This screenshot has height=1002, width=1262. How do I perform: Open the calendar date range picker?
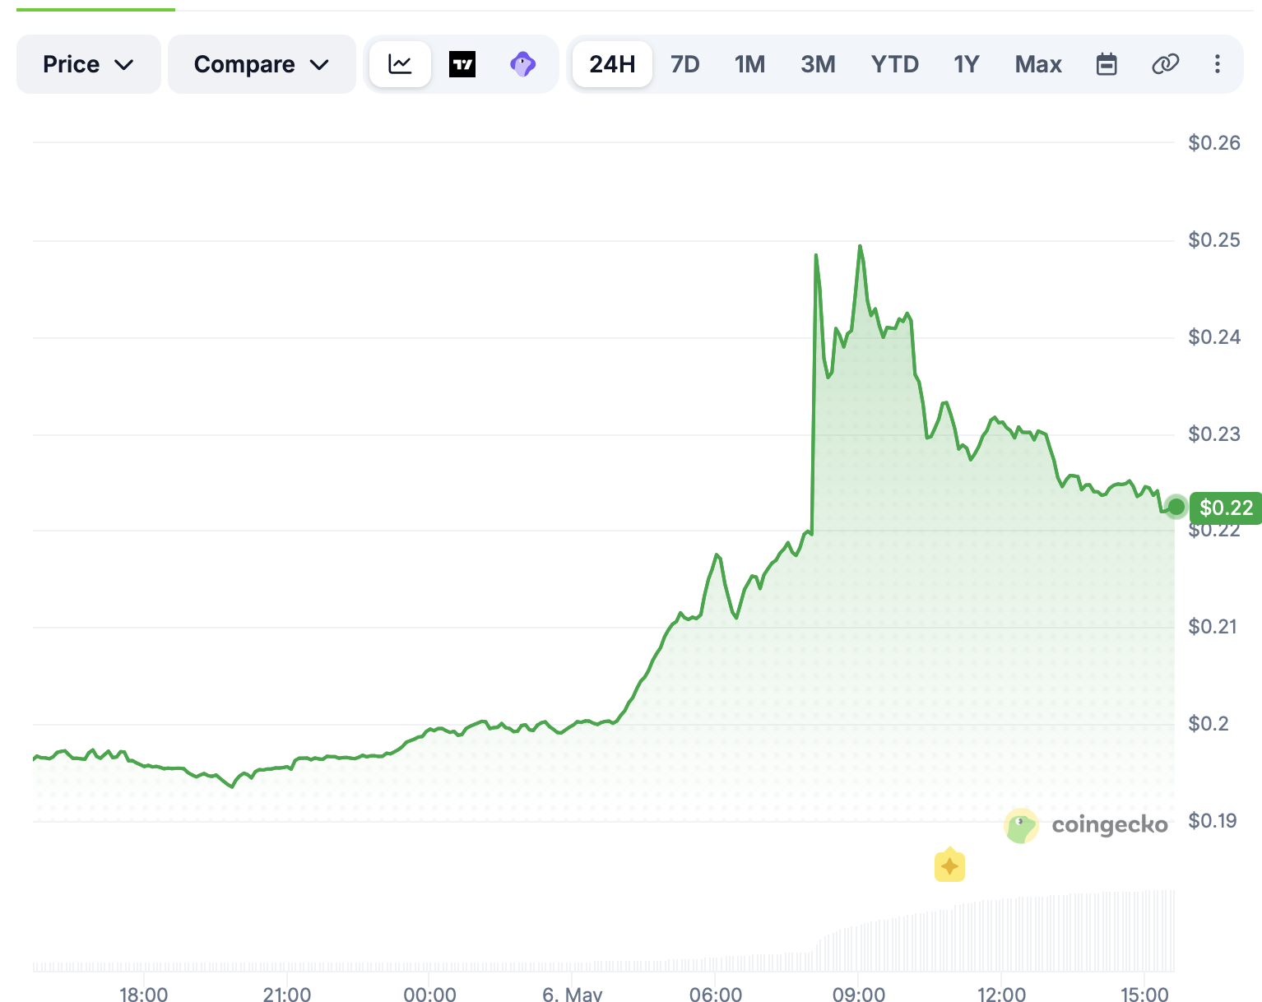[x=1107, y=64]
